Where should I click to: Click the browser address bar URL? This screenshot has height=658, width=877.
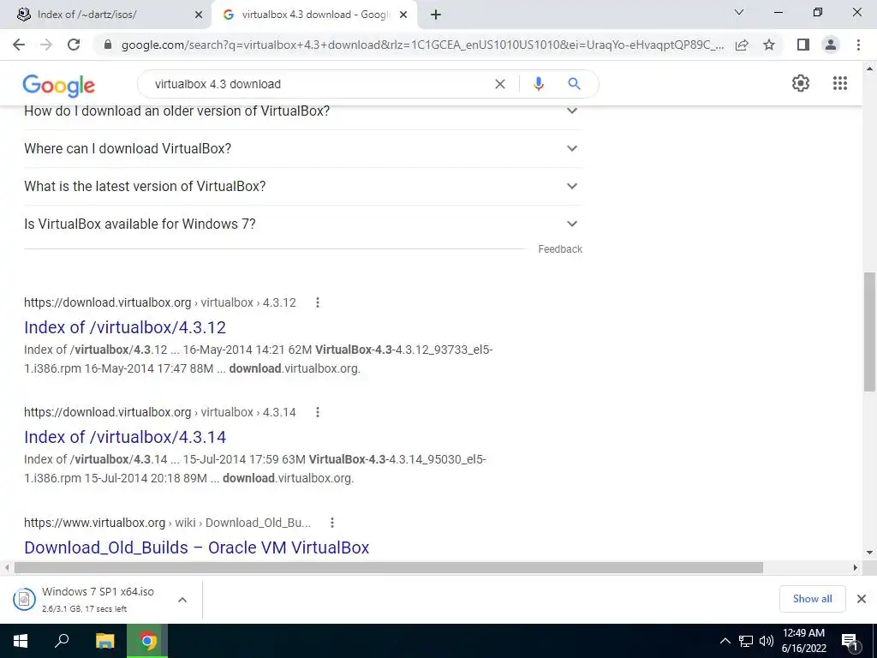pyautogui.click(x=422, y=45)
